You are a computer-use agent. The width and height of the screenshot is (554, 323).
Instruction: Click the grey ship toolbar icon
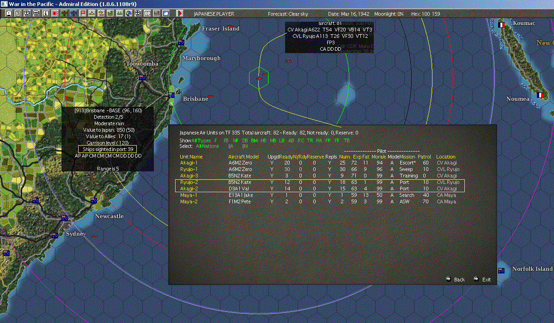coord(119,13)
